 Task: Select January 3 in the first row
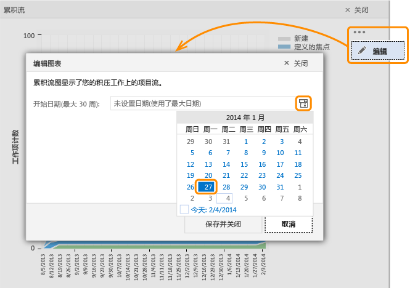pos(282,142)
